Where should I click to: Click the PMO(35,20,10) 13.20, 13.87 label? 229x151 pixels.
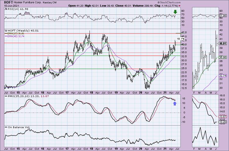tap(28, 96)
